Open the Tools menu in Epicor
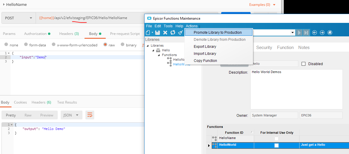This screenshot has height=154, width=349. (x=168, y=26)
